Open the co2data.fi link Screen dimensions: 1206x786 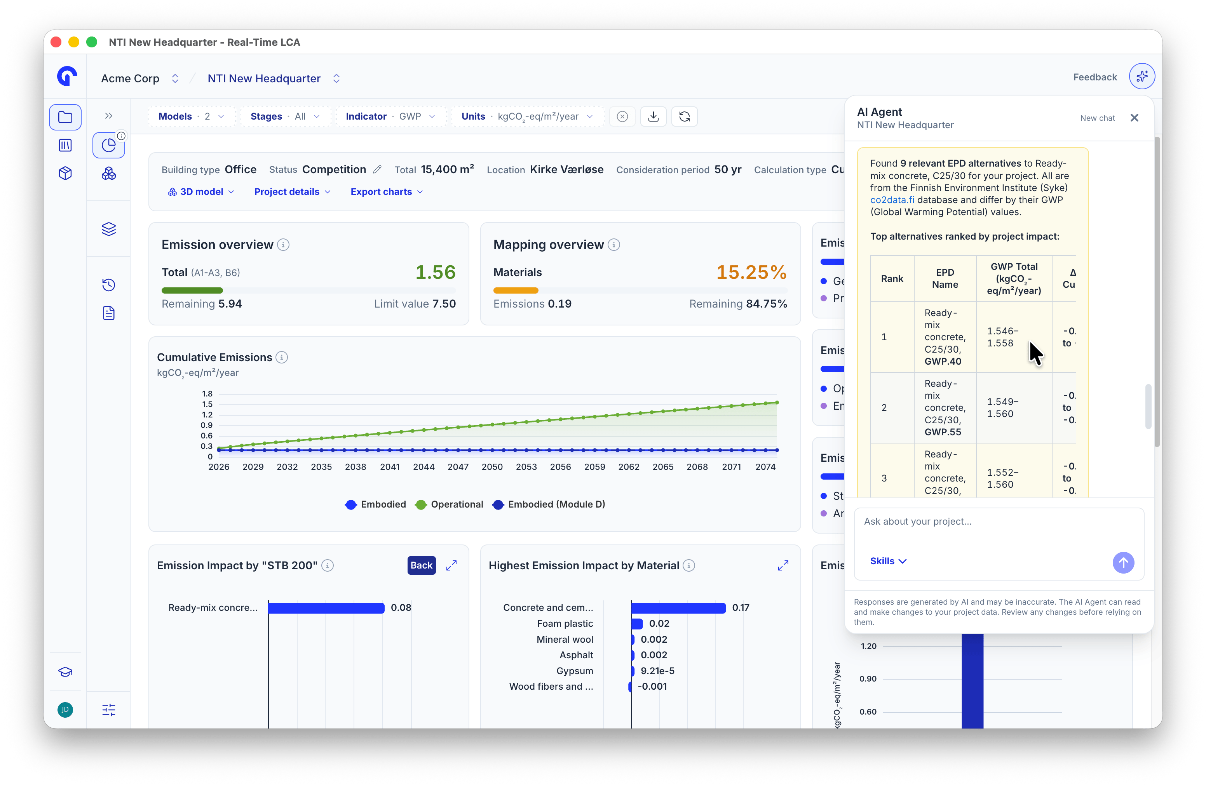pyautogui.click(x=892, y=200)
